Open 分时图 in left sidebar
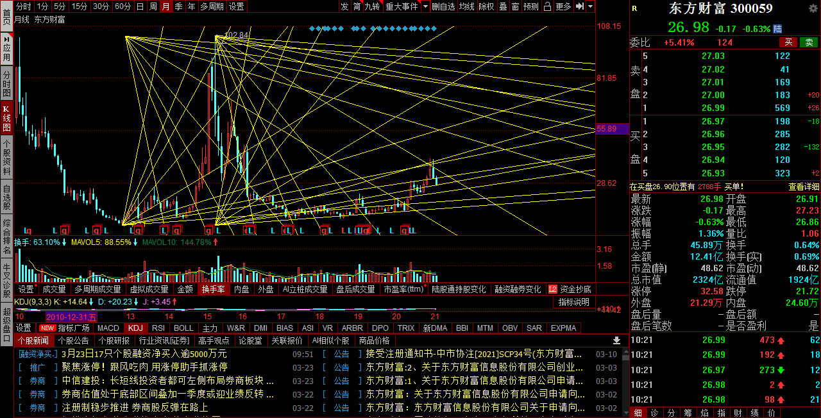 (x=6, y=84)
